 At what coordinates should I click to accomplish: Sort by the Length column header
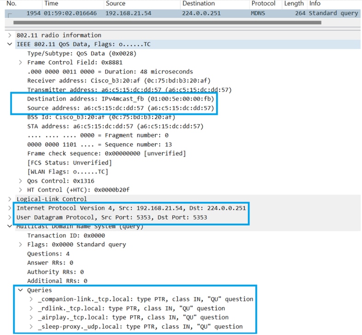[294, 4]
